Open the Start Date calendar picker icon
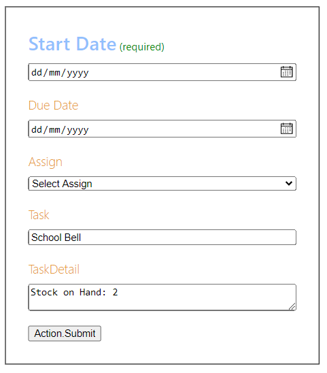 click(x=286, y=72)
